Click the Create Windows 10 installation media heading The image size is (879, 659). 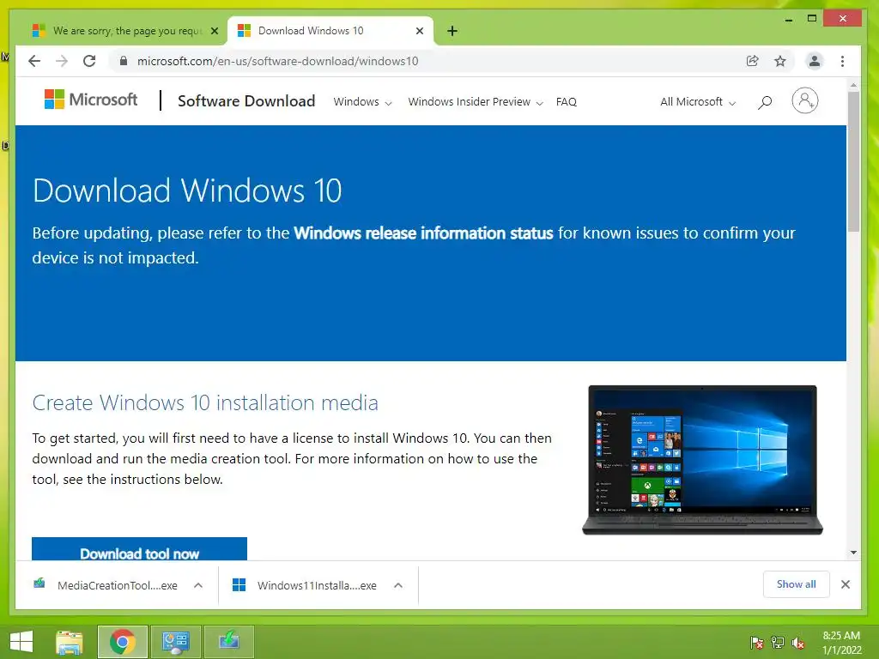[x=205, y=403]
